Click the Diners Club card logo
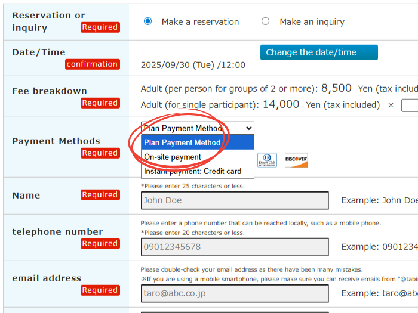The width and height of the screenshot is (418, 313). point(267,160)
